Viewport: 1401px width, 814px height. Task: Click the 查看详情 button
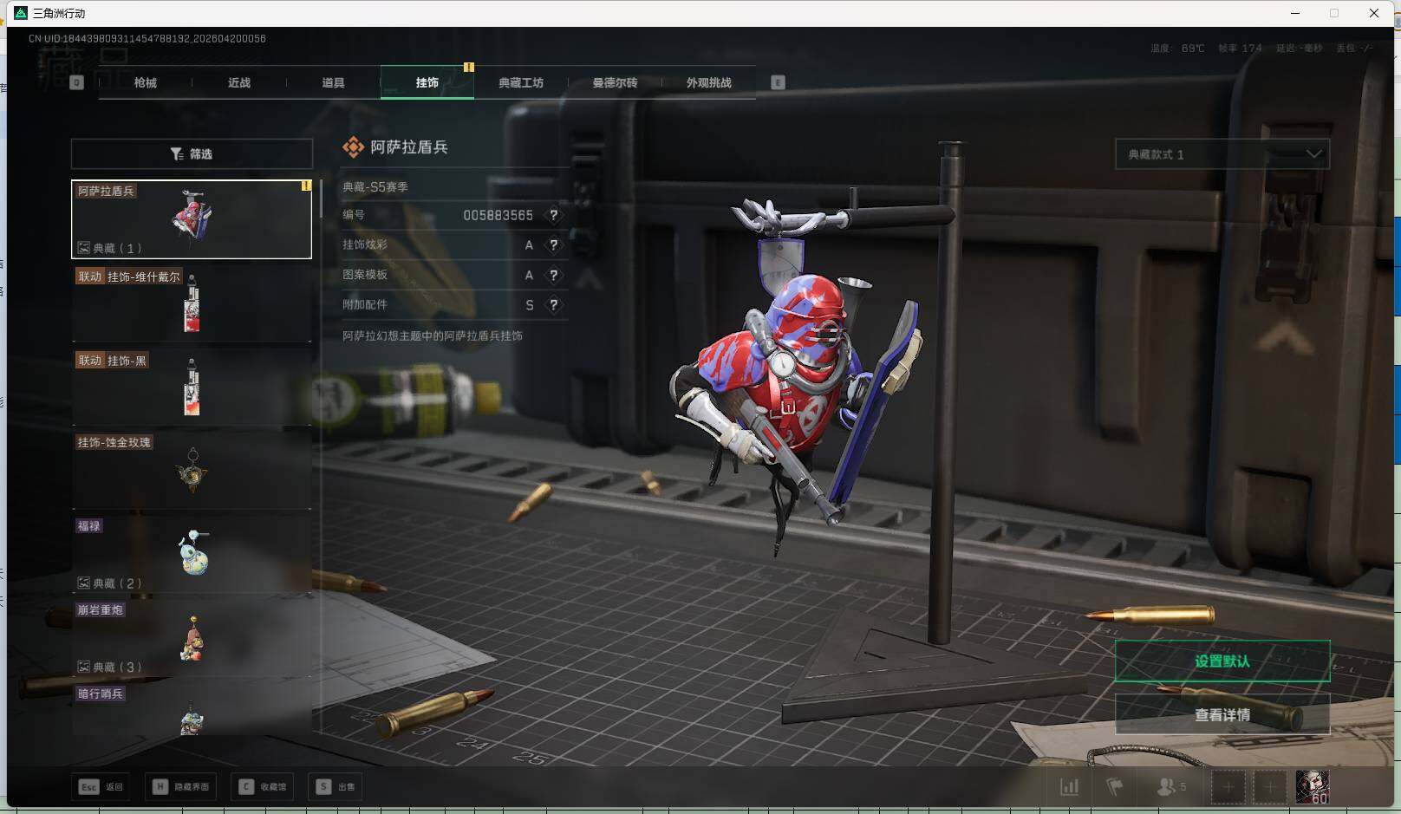pos(1222,714)
